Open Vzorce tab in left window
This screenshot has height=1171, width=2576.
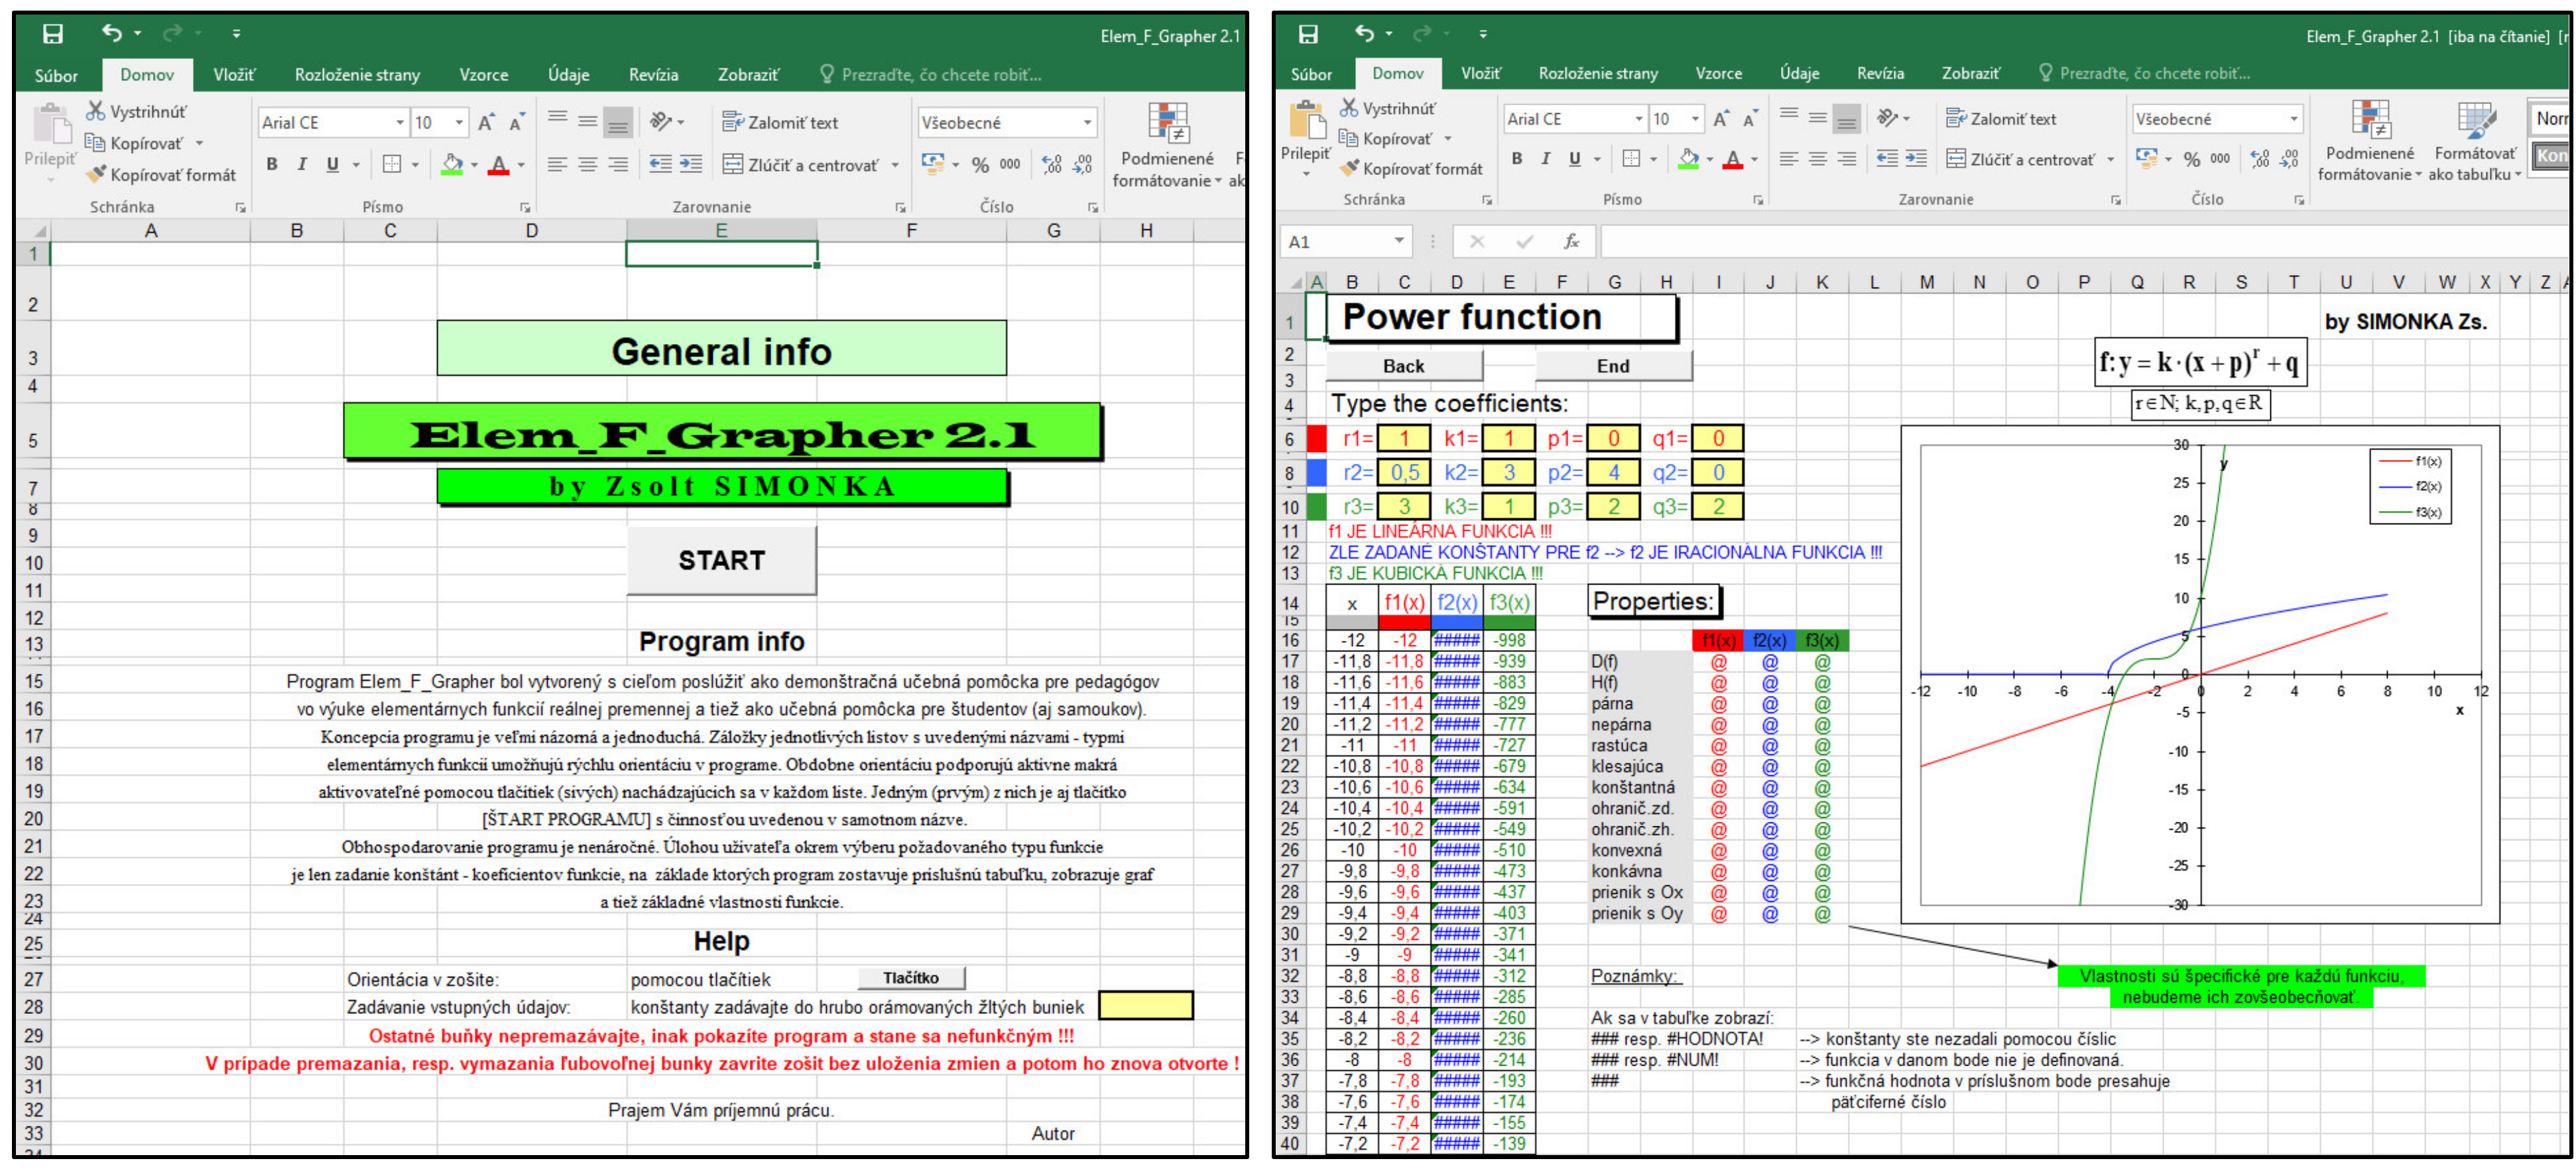483,75
